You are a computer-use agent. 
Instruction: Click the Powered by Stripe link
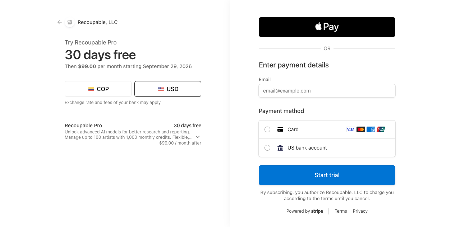[x=305, y=211]
